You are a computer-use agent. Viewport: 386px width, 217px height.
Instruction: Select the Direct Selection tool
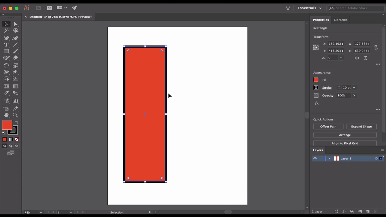pyautogui.click(x=15, y=24)
